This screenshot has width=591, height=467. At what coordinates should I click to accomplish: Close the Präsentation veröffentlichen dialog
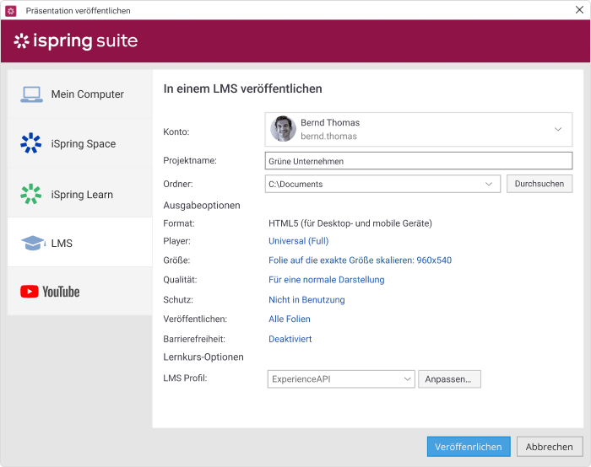580,10
